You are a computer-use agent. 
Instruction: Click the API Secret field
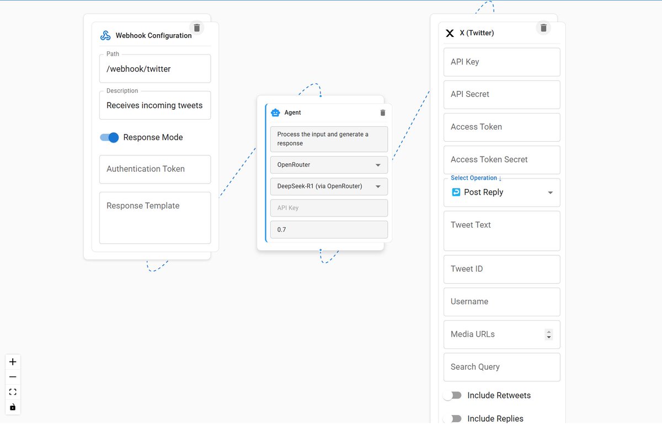[502, 94]
